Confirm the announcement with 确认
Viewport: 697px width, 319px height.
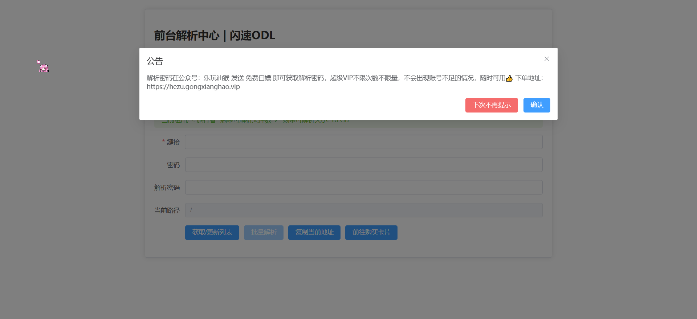(x=537, y=105)
